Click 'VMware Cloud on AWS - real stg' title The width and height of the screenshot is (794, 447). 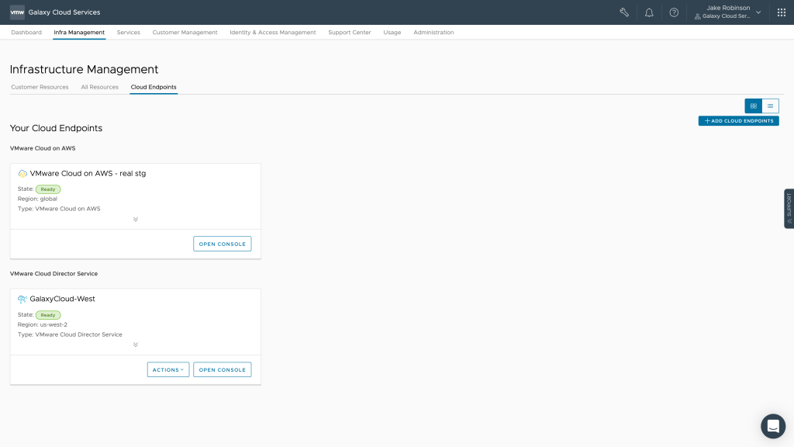88,173
